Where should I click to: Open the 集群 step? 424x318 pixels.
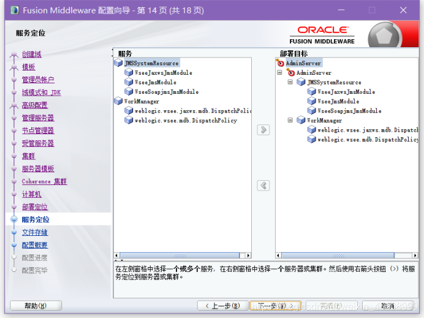click(x=28, y=156)
